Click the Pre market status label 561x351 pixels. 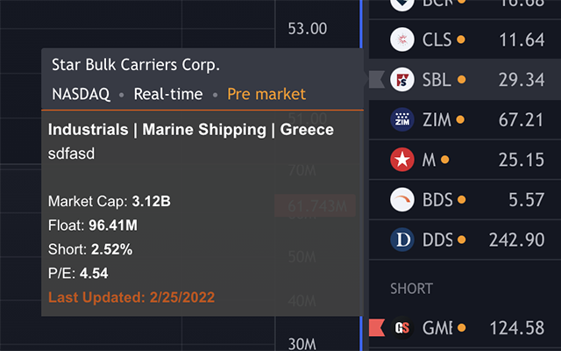tap(266, 94)
